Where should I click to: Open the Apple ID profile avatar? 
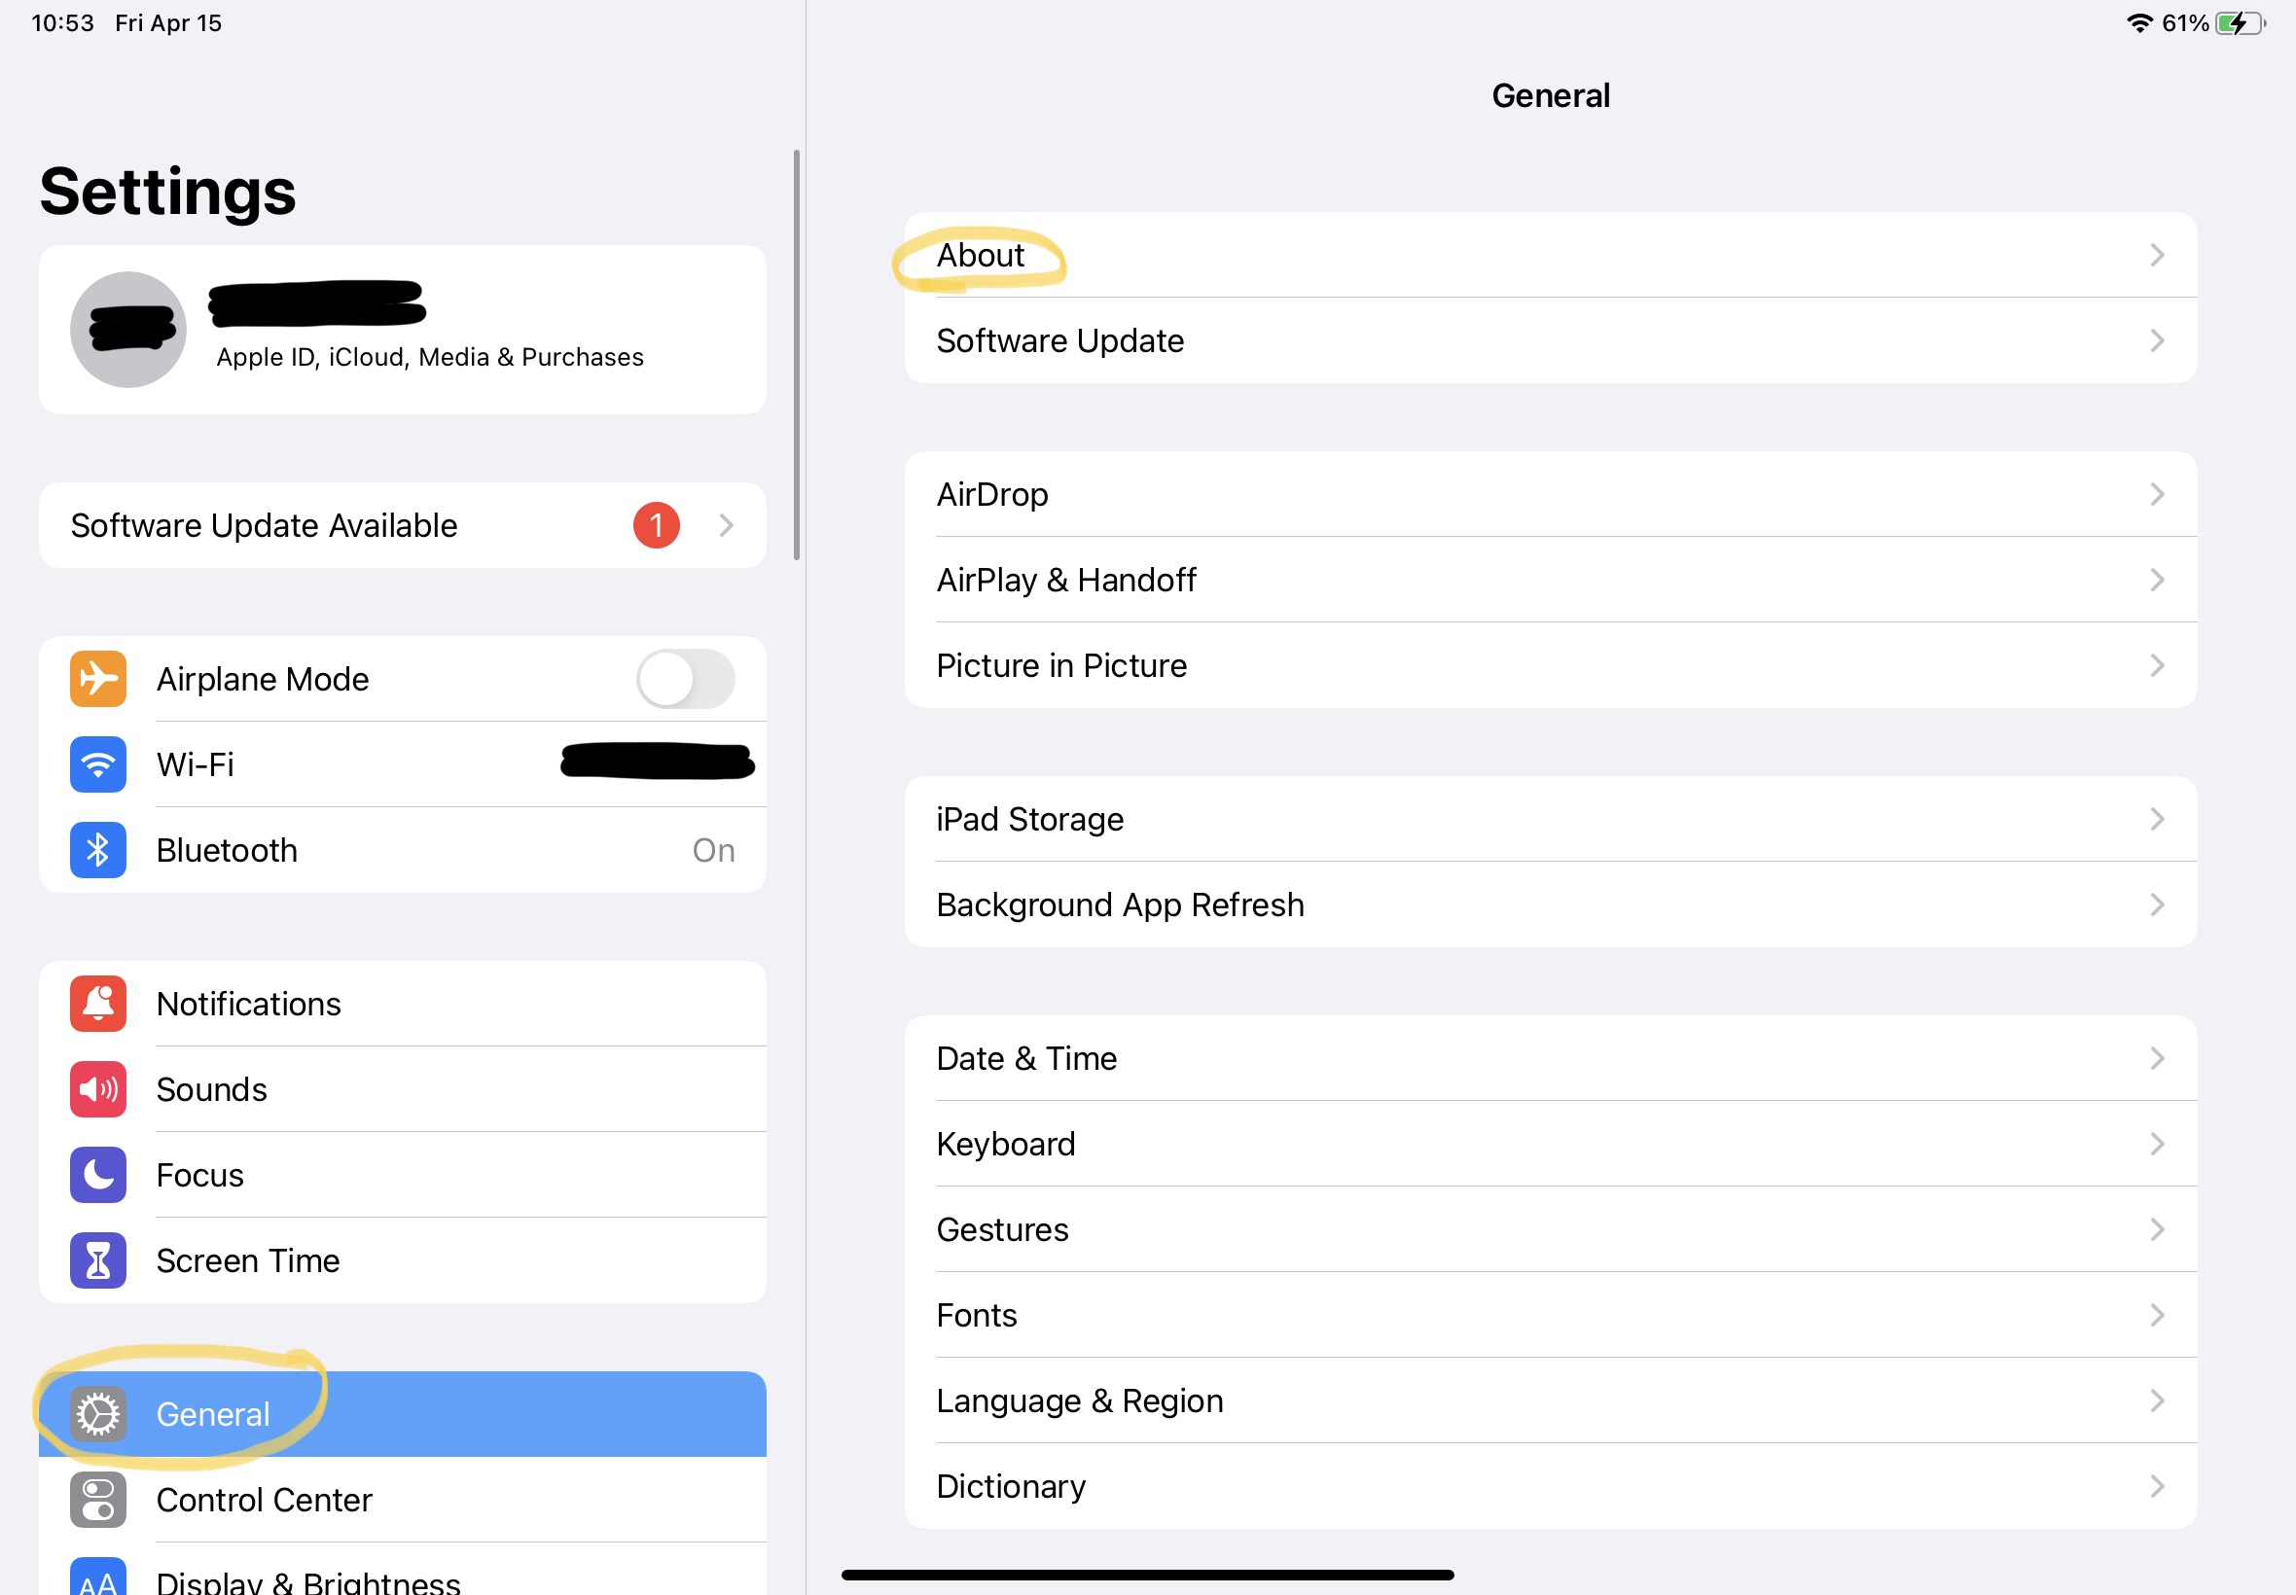coord(128,330)
